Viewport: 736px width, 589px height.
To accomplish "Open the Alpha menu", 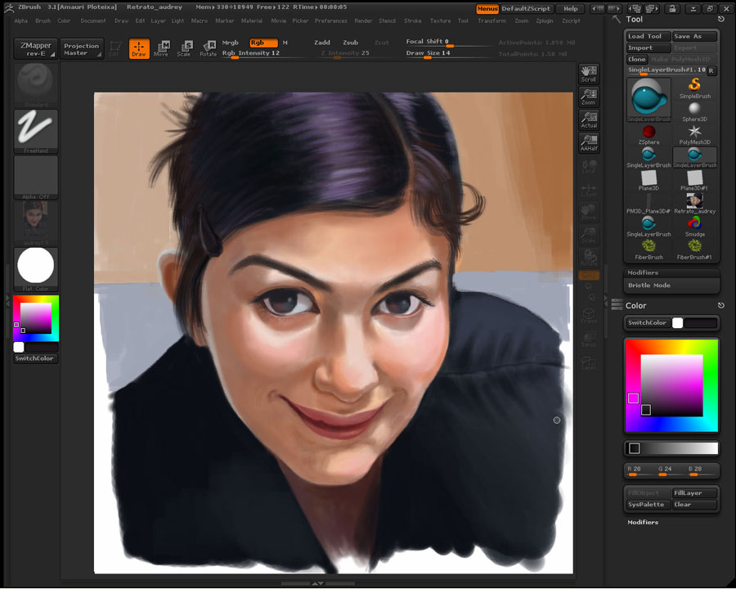I will click(20, 20).
